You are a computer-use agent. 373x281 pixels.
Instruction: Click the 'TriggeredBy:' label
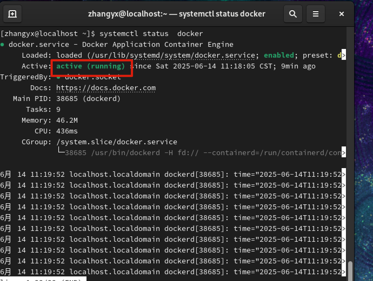pyautogui.click(x=26, y=77)
